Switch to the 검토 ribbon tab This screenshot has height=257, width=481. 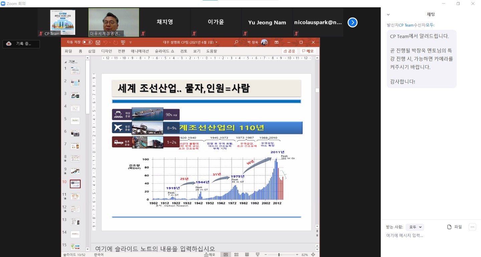184,51
